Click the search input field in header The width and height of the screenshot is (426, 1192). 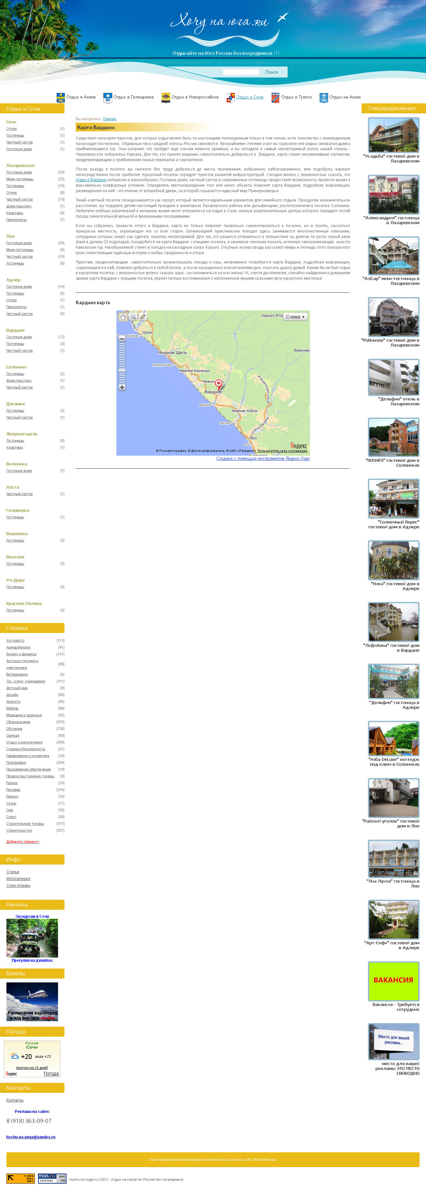(241, 72)
